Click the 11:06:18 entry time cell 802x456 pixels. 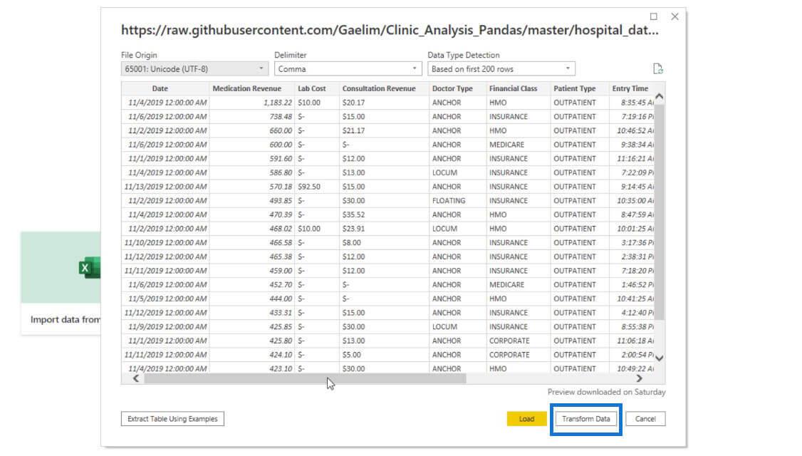click(x=632, y=341)
